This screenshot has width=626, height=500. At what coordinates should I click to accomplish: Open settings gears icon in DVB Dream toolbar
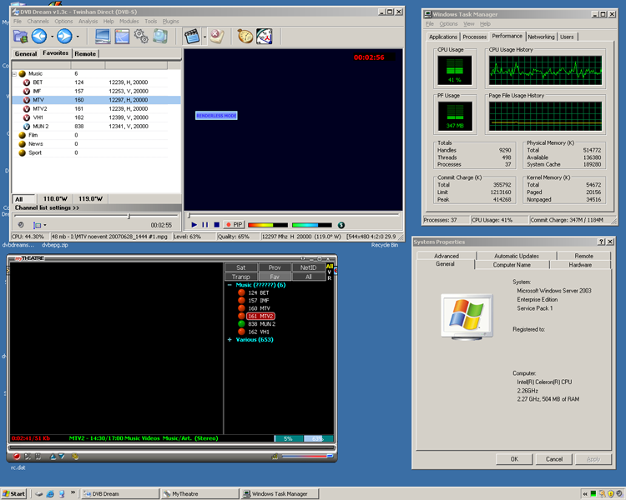pos(141,37)
